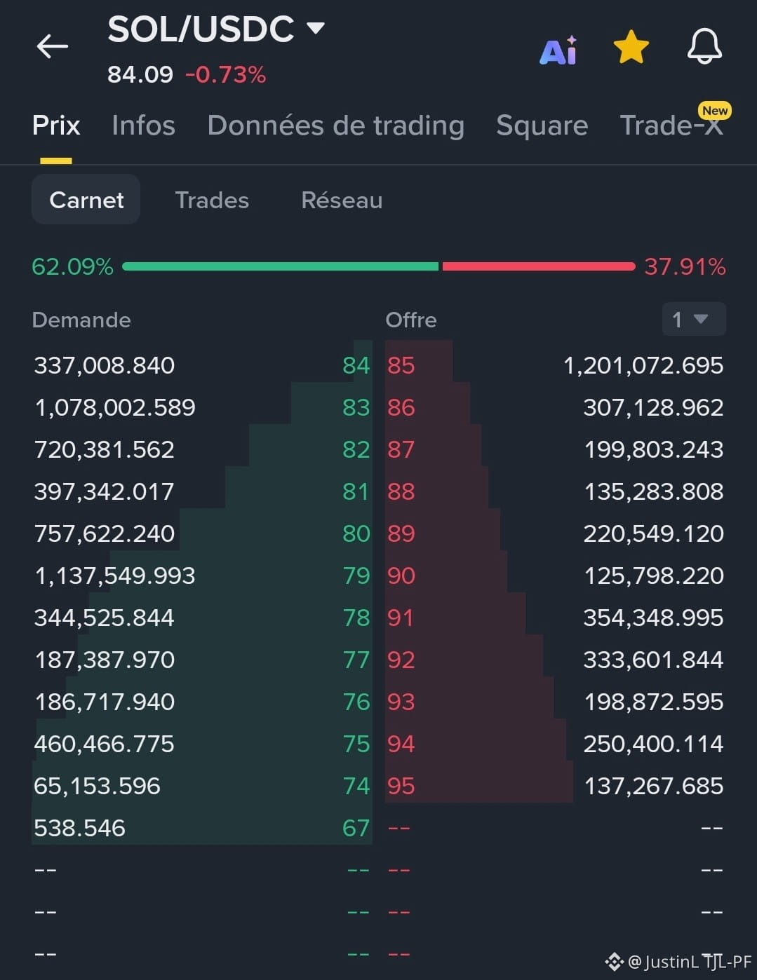The width and height of the screenshot is (757, 980).
Task: Click bid quantity 460,466.775
Action: tap(105, 744)
